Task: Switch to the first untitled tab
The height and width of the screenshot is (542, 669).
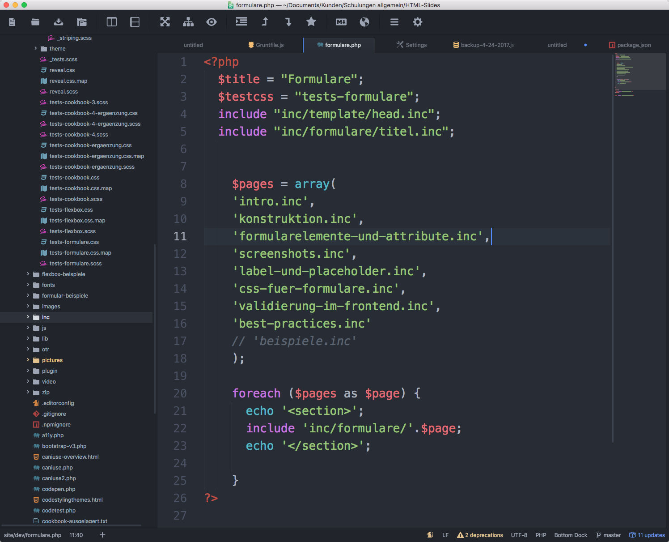Action: tap(193, 45)
